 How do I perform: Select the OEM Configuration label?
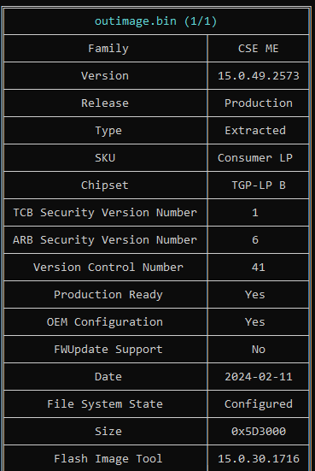pos(105,321)
